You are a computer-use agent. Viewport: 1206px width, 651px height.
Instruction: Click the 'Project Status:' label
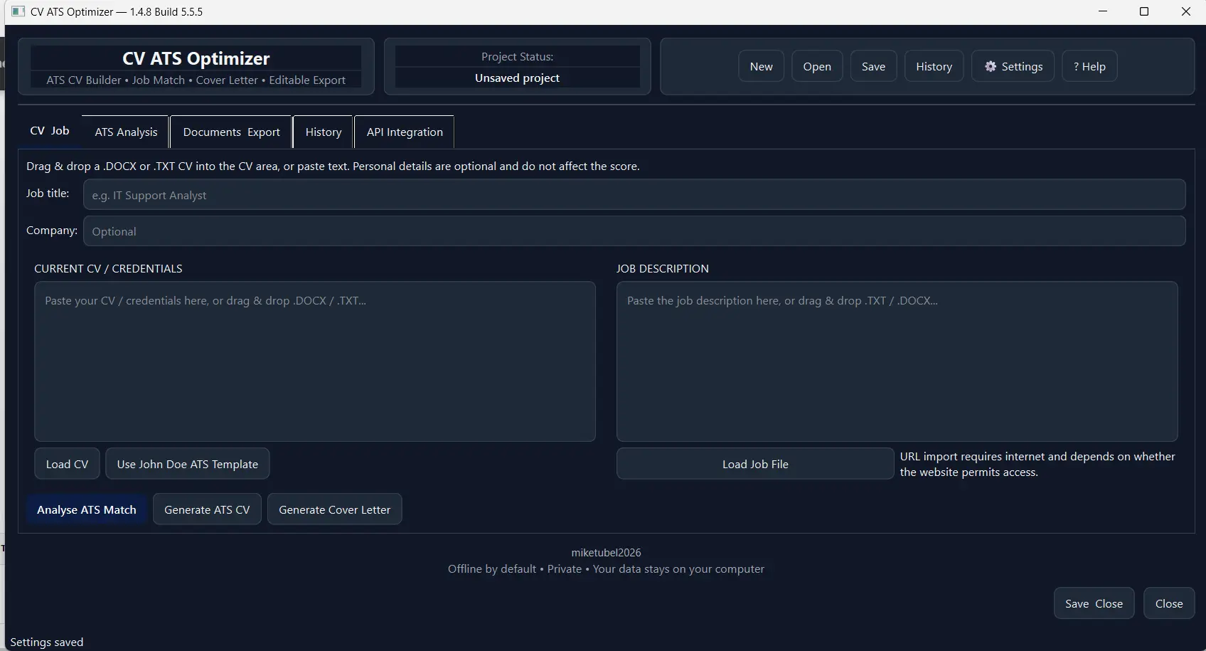[x=517, y=56]
